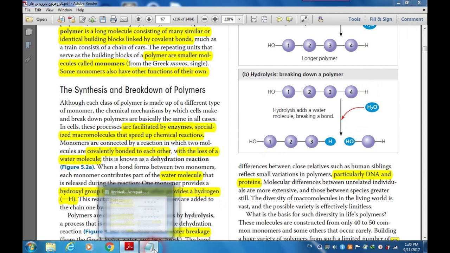Open the zoom percentage dropdown arrow
Image resolution: width=450 pixels, height=253 pixels.
pos(239,19)
